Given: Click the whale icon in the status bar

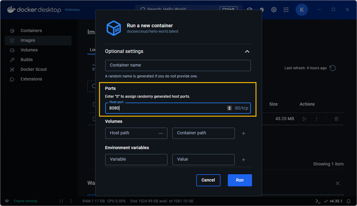Looking at the screenshot, I should tap(7, 201).
